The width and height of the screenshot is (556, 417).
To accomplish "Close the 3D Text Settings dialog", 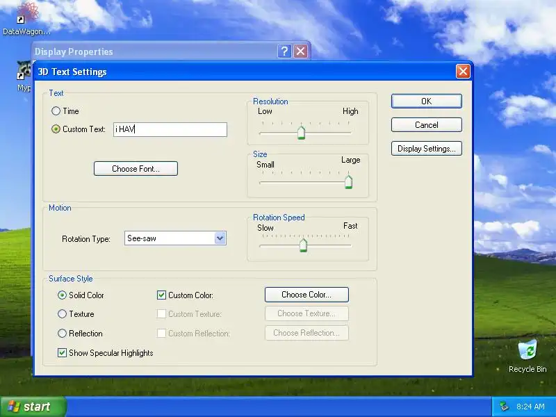I will (463, 72).
